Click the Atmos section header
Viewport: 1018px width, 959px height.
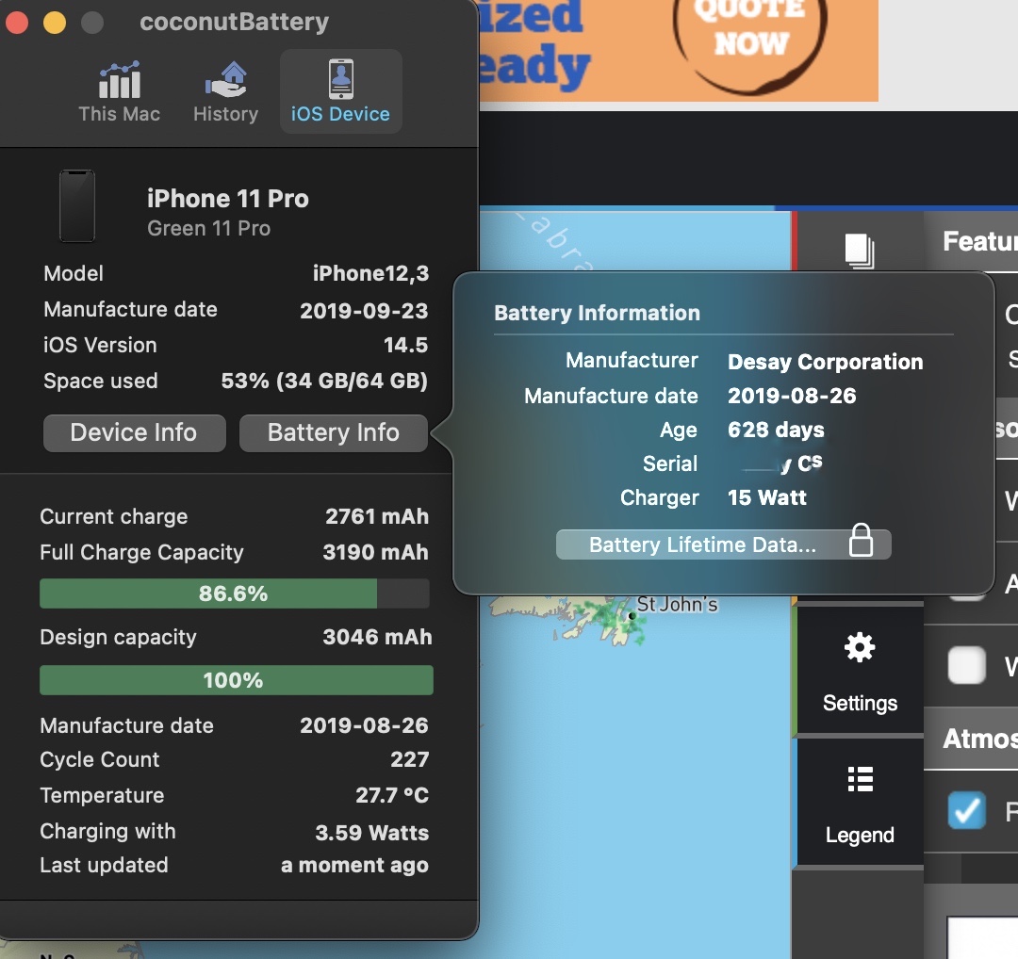(x=971, y=740)
